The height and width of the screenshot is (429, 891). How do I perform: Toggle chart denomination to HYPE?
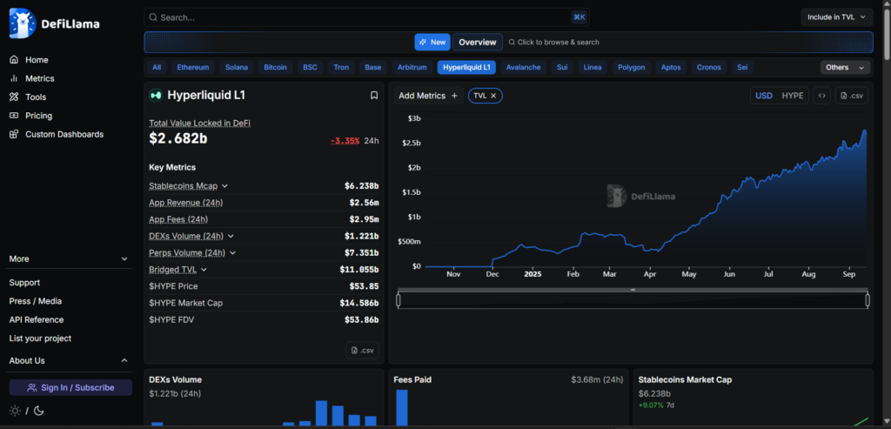click(792, 96)
